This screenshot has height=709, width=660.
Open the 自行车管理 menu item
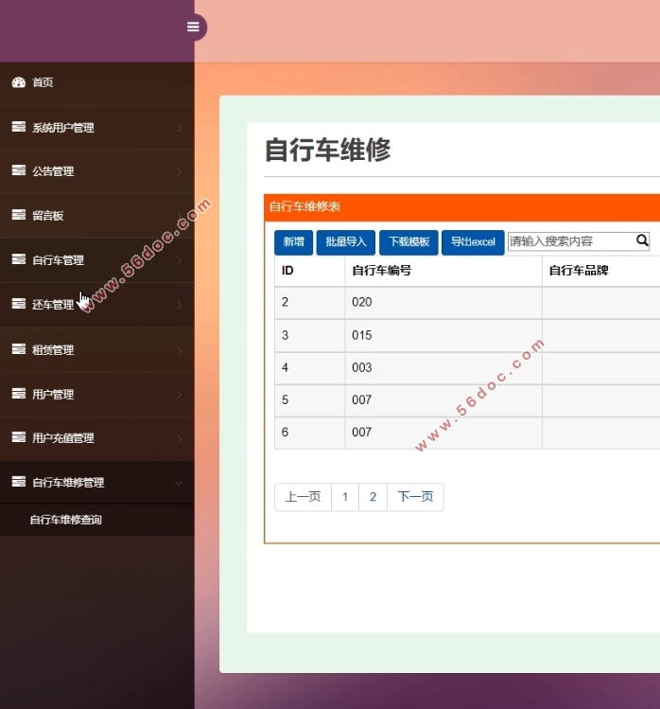[x=97, y=260]
